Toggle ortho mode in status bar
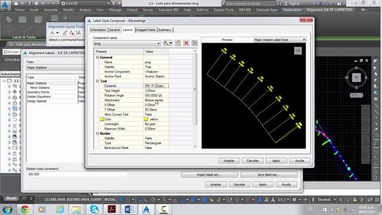Image resolution: width=382 pixels, height=215 pixels. point(146,199)
